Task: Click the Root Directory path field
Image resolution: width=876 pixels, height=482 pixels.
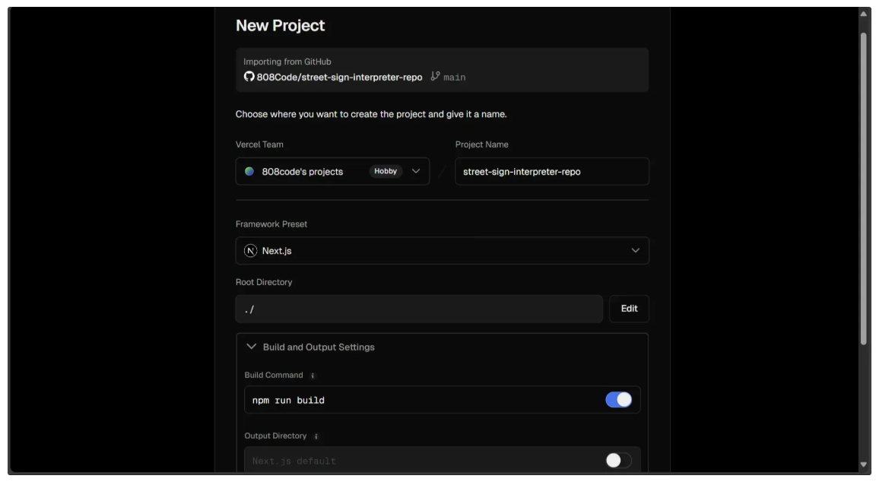Action: pyautogui.click(x=419, y=309)
